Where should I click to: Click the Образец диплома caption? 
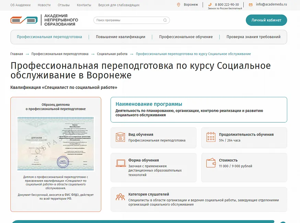pyautogui.click(x=56, y=107)
